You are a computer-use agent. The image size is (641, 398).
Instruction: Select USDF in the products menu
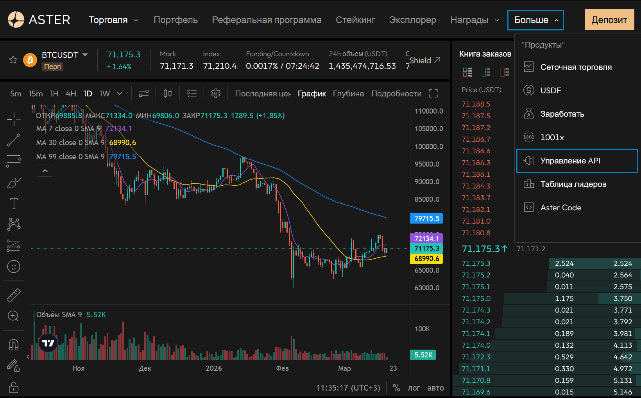pyautogui.click(x=577, y=91)
